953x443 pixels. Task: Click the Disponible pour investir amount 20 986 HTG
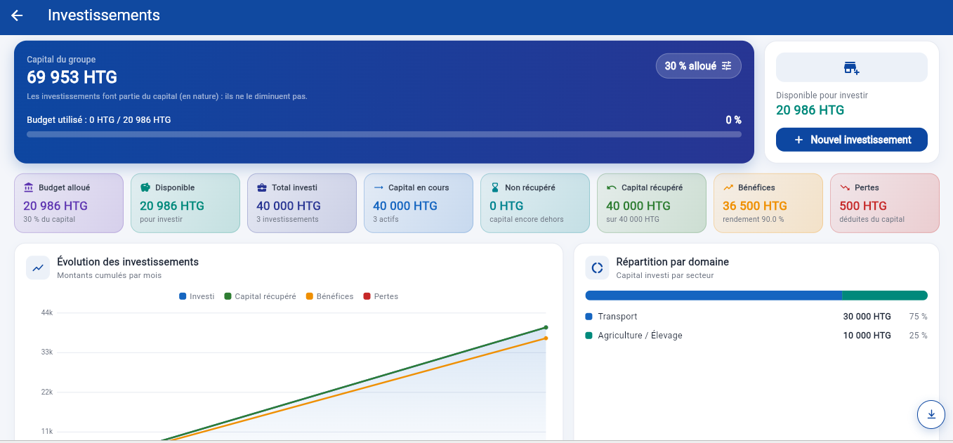point(810,110)
